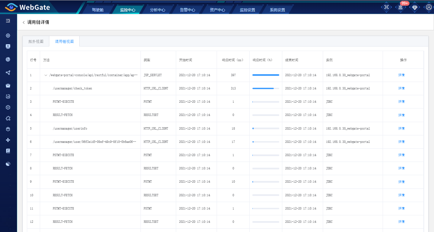The width and height of the screenshot is (434, 232).
Task: Open the 系统设置 top menu
Action: click(x=277, y=10)
